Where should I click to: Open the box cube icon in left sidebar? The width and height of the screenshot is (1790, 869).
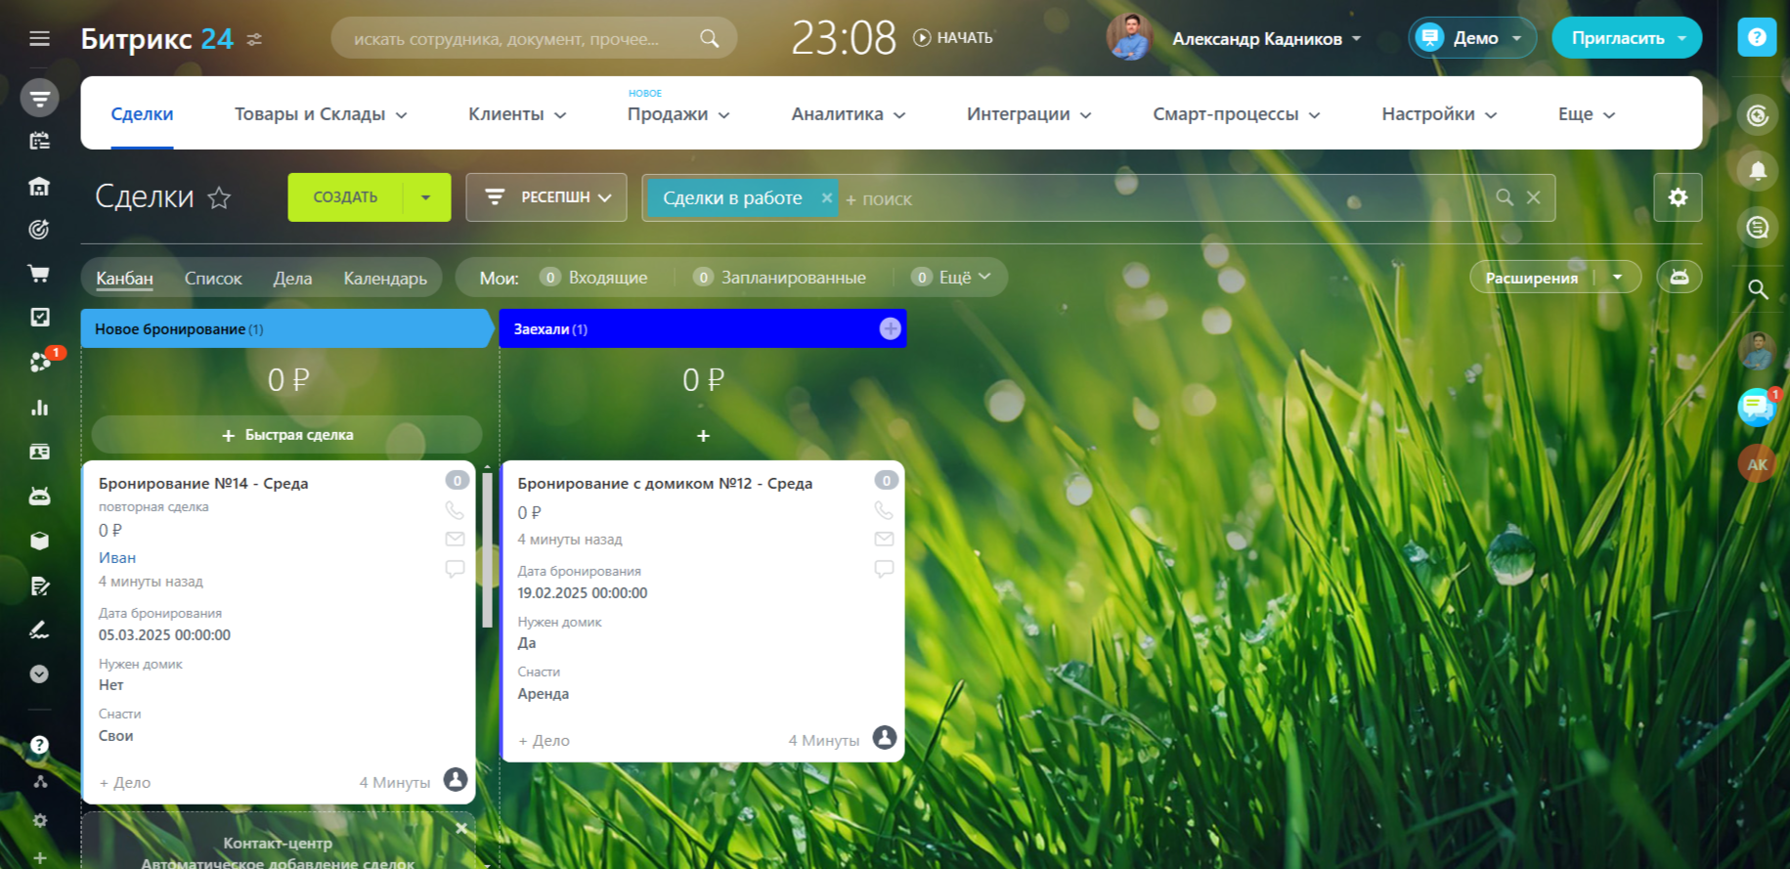tap(39, 541)
